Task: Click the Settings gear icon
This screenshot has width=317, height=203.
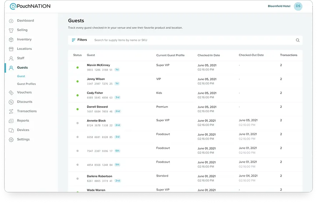Action: [11, 140]
